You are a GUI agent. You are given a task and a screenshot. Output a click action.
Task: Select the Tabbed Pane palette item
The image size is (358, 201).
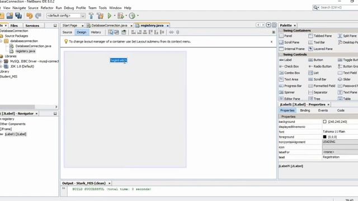(320, 36)
